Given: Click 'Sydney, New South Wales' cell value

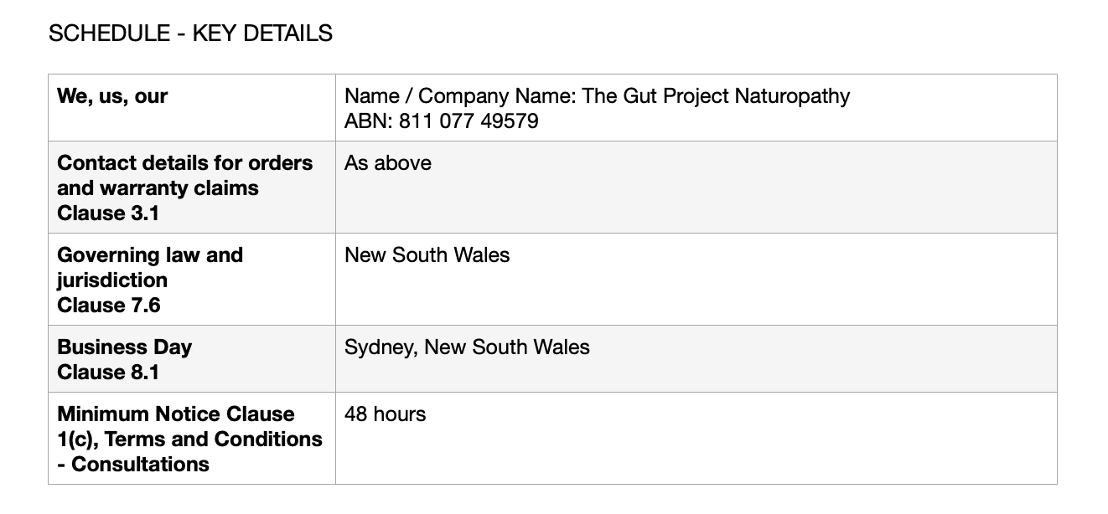Looking at the screenshot, I should click(x=467, y=347).
